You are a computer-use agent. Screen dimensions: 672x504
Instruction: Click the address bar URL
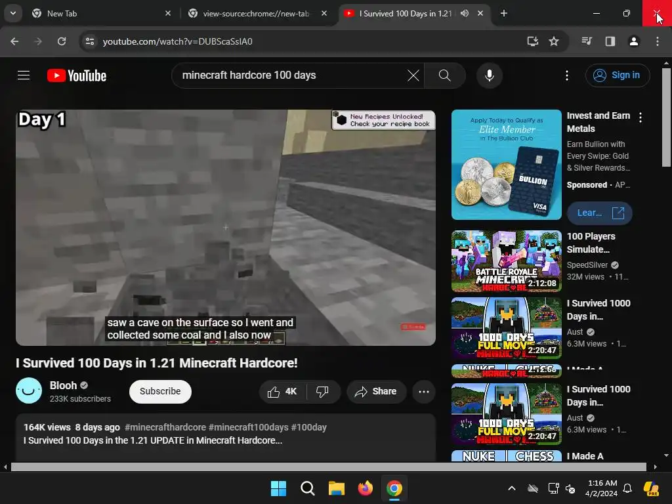pyautogui.click(x=177, y=41)
